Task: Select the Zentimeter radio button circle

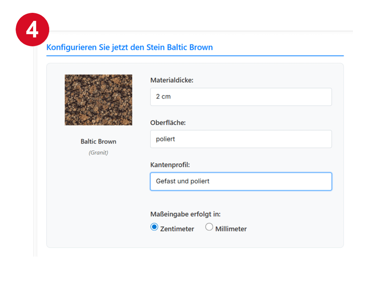Action: coord(154,227)
